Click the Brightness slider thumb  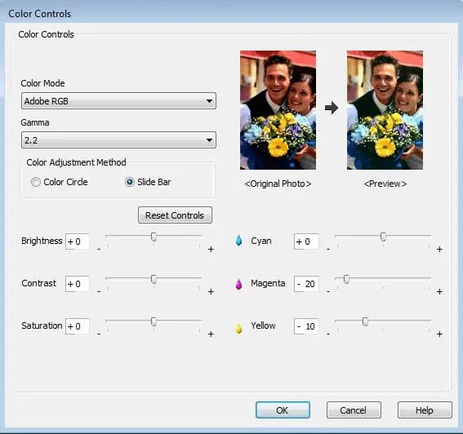(x=154, y=237)
